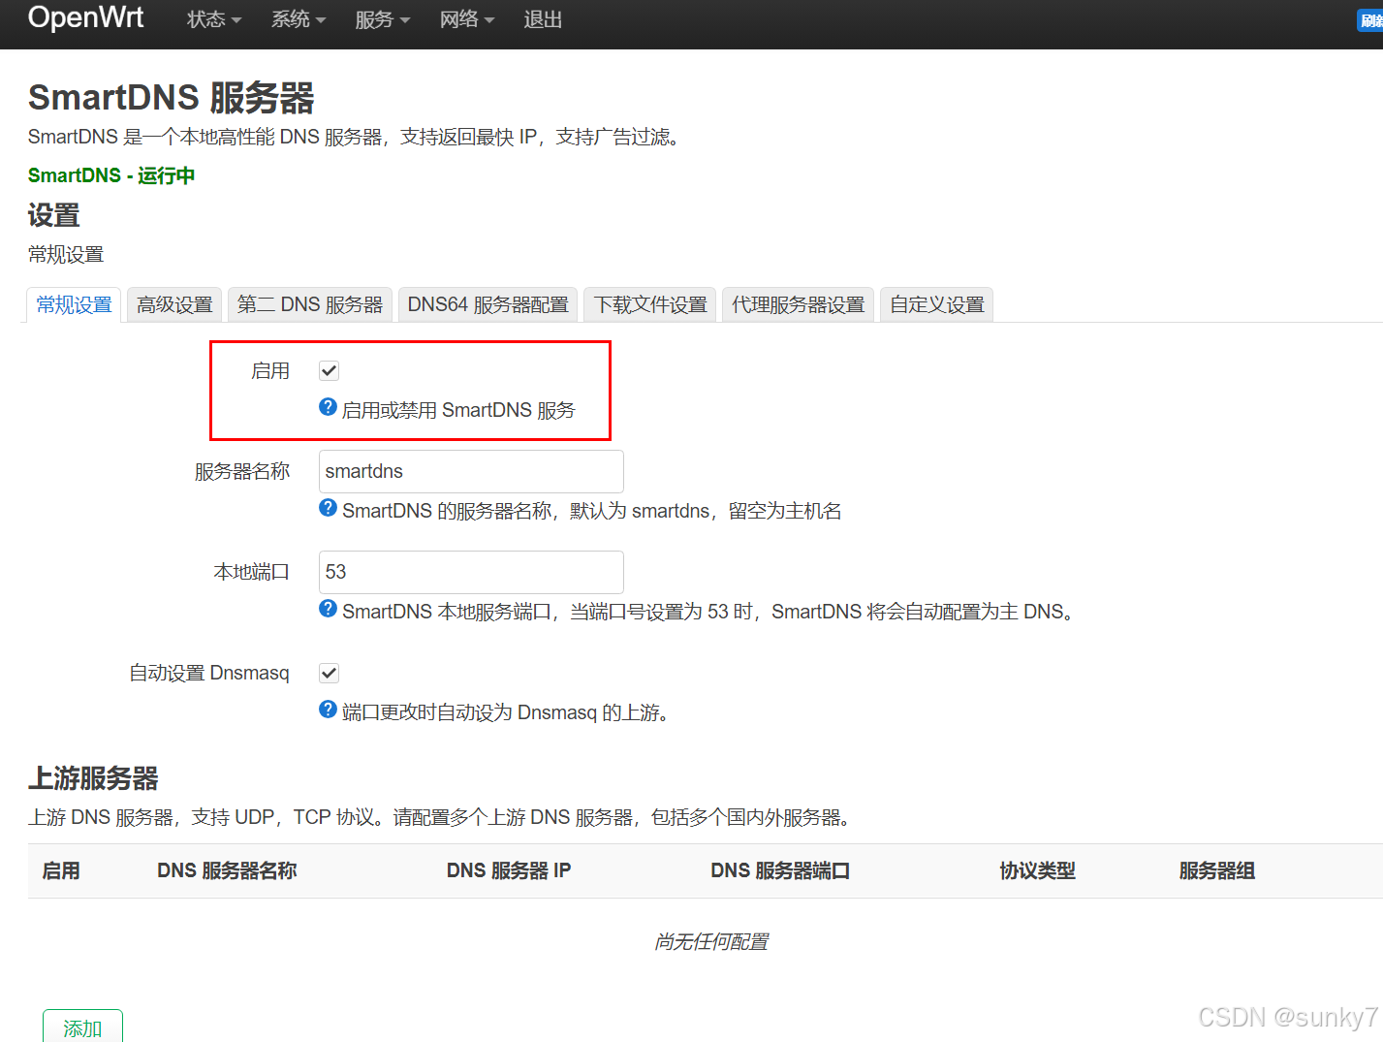Click the 服务器组 column header
1383x1042 pixels.
1217,870
